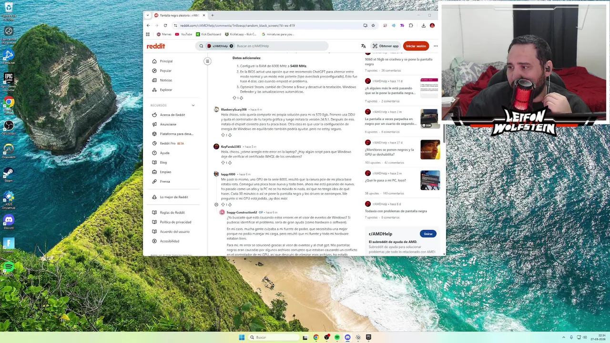Open BlueberryScary308's user profile
This screenshot has width=610, height=343.
234,110
